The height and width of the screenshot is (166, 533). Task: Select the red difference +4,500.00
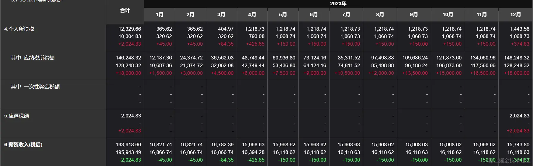pyautogui.click(x=222, y=73)
